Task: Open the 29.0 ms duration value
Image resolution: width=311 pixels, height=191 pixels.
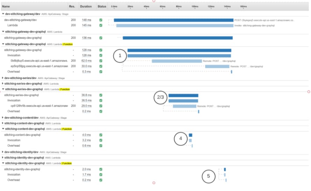Action: 86,106
